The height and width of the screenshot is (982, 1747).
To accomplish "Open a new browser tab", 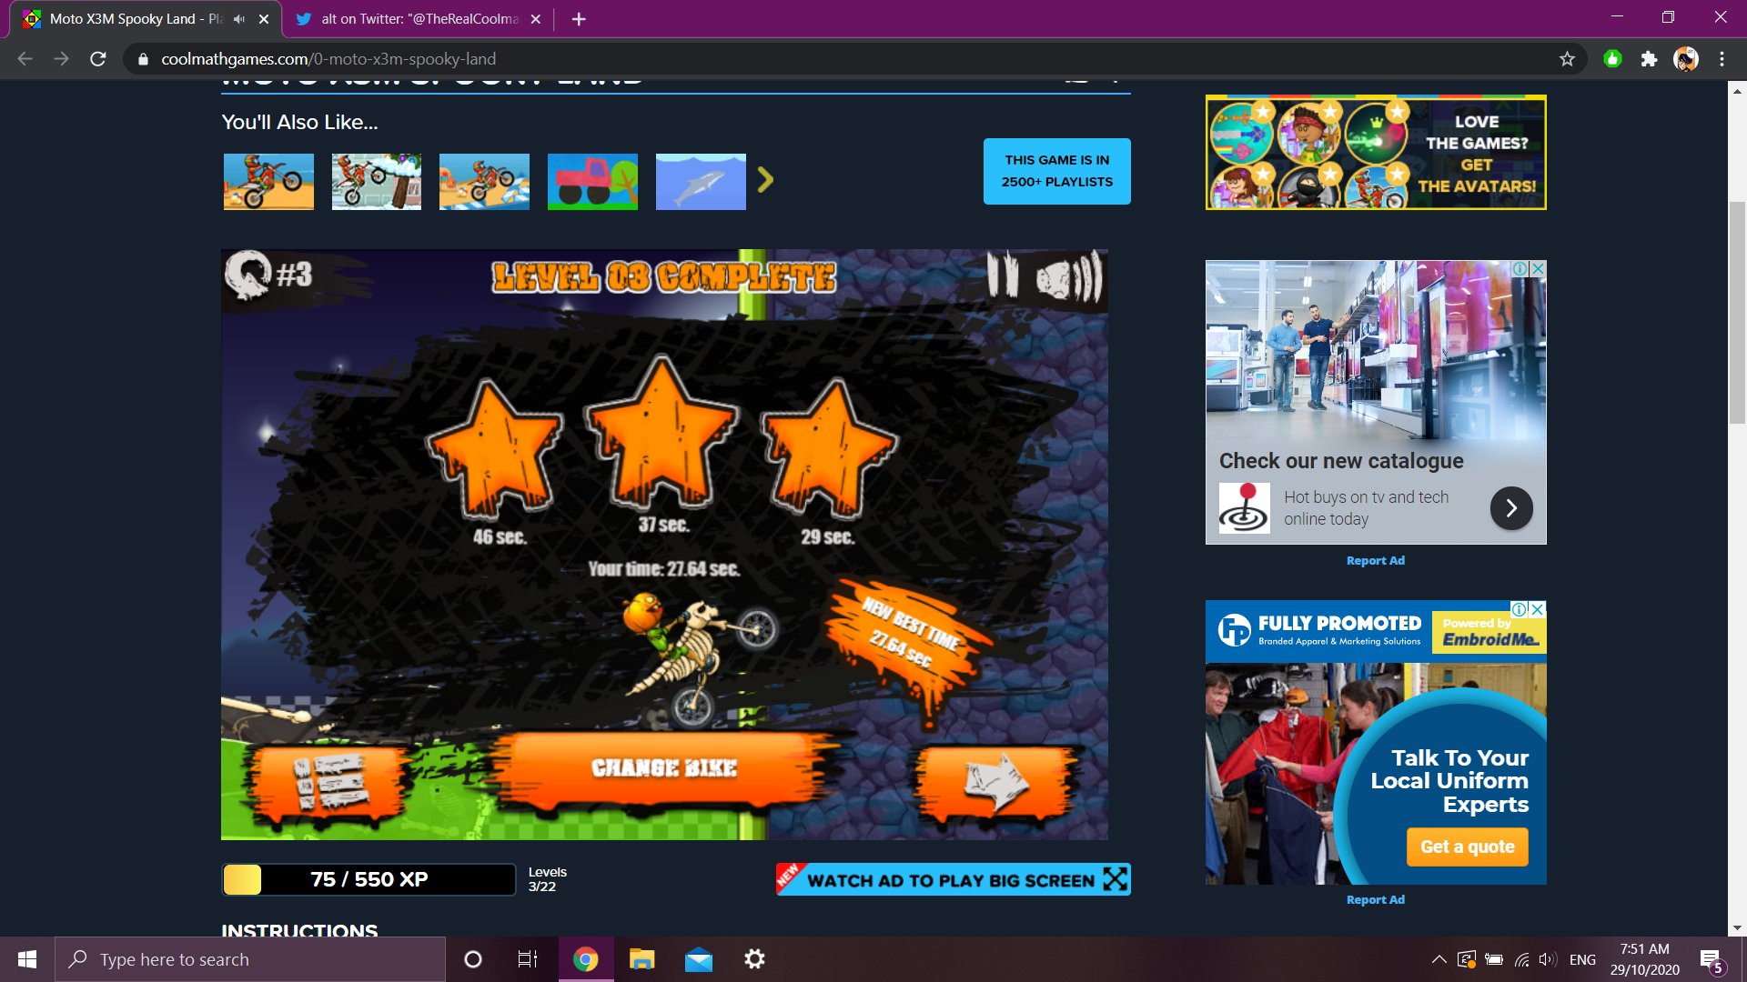I will [x=579, y=18].
